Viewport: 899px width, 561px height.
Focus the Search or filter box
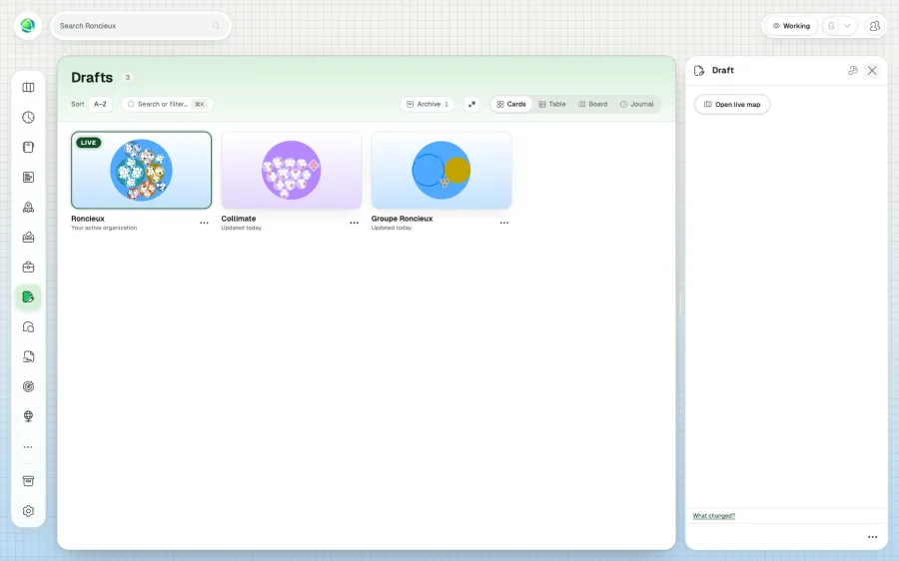pos(167,104)
